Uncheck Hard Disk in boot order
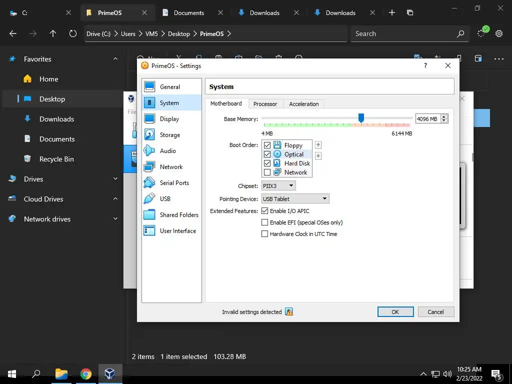 [x=267, y=163]
